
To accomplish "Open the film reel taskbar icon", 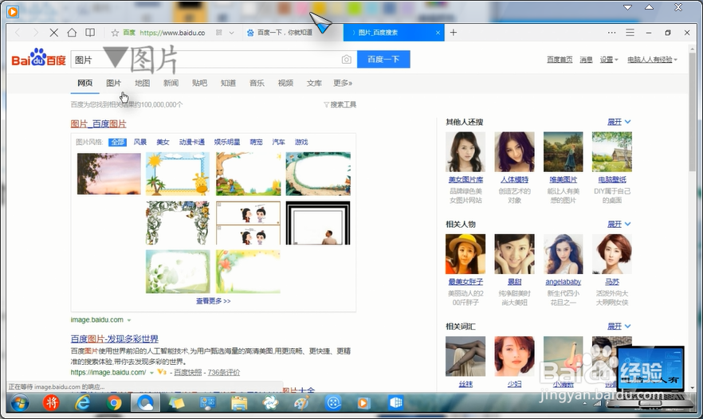I will 333,403.
